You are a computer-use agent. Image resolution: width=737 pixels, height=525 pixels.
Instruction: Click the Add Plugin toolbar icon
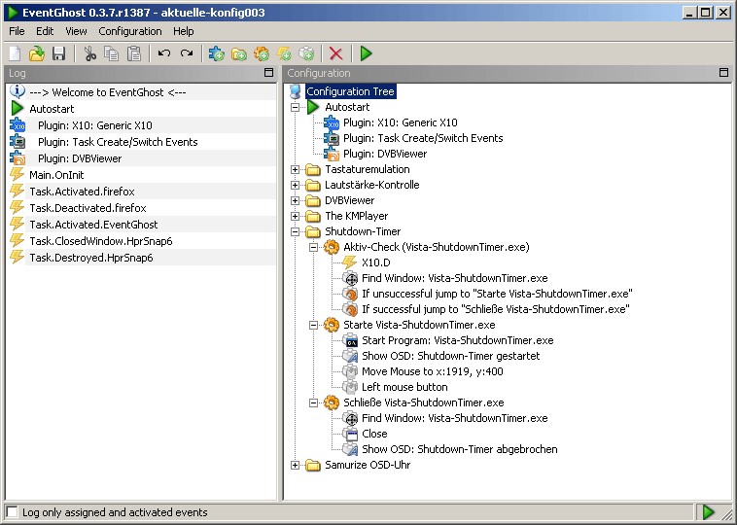click(x=217, y=53)
